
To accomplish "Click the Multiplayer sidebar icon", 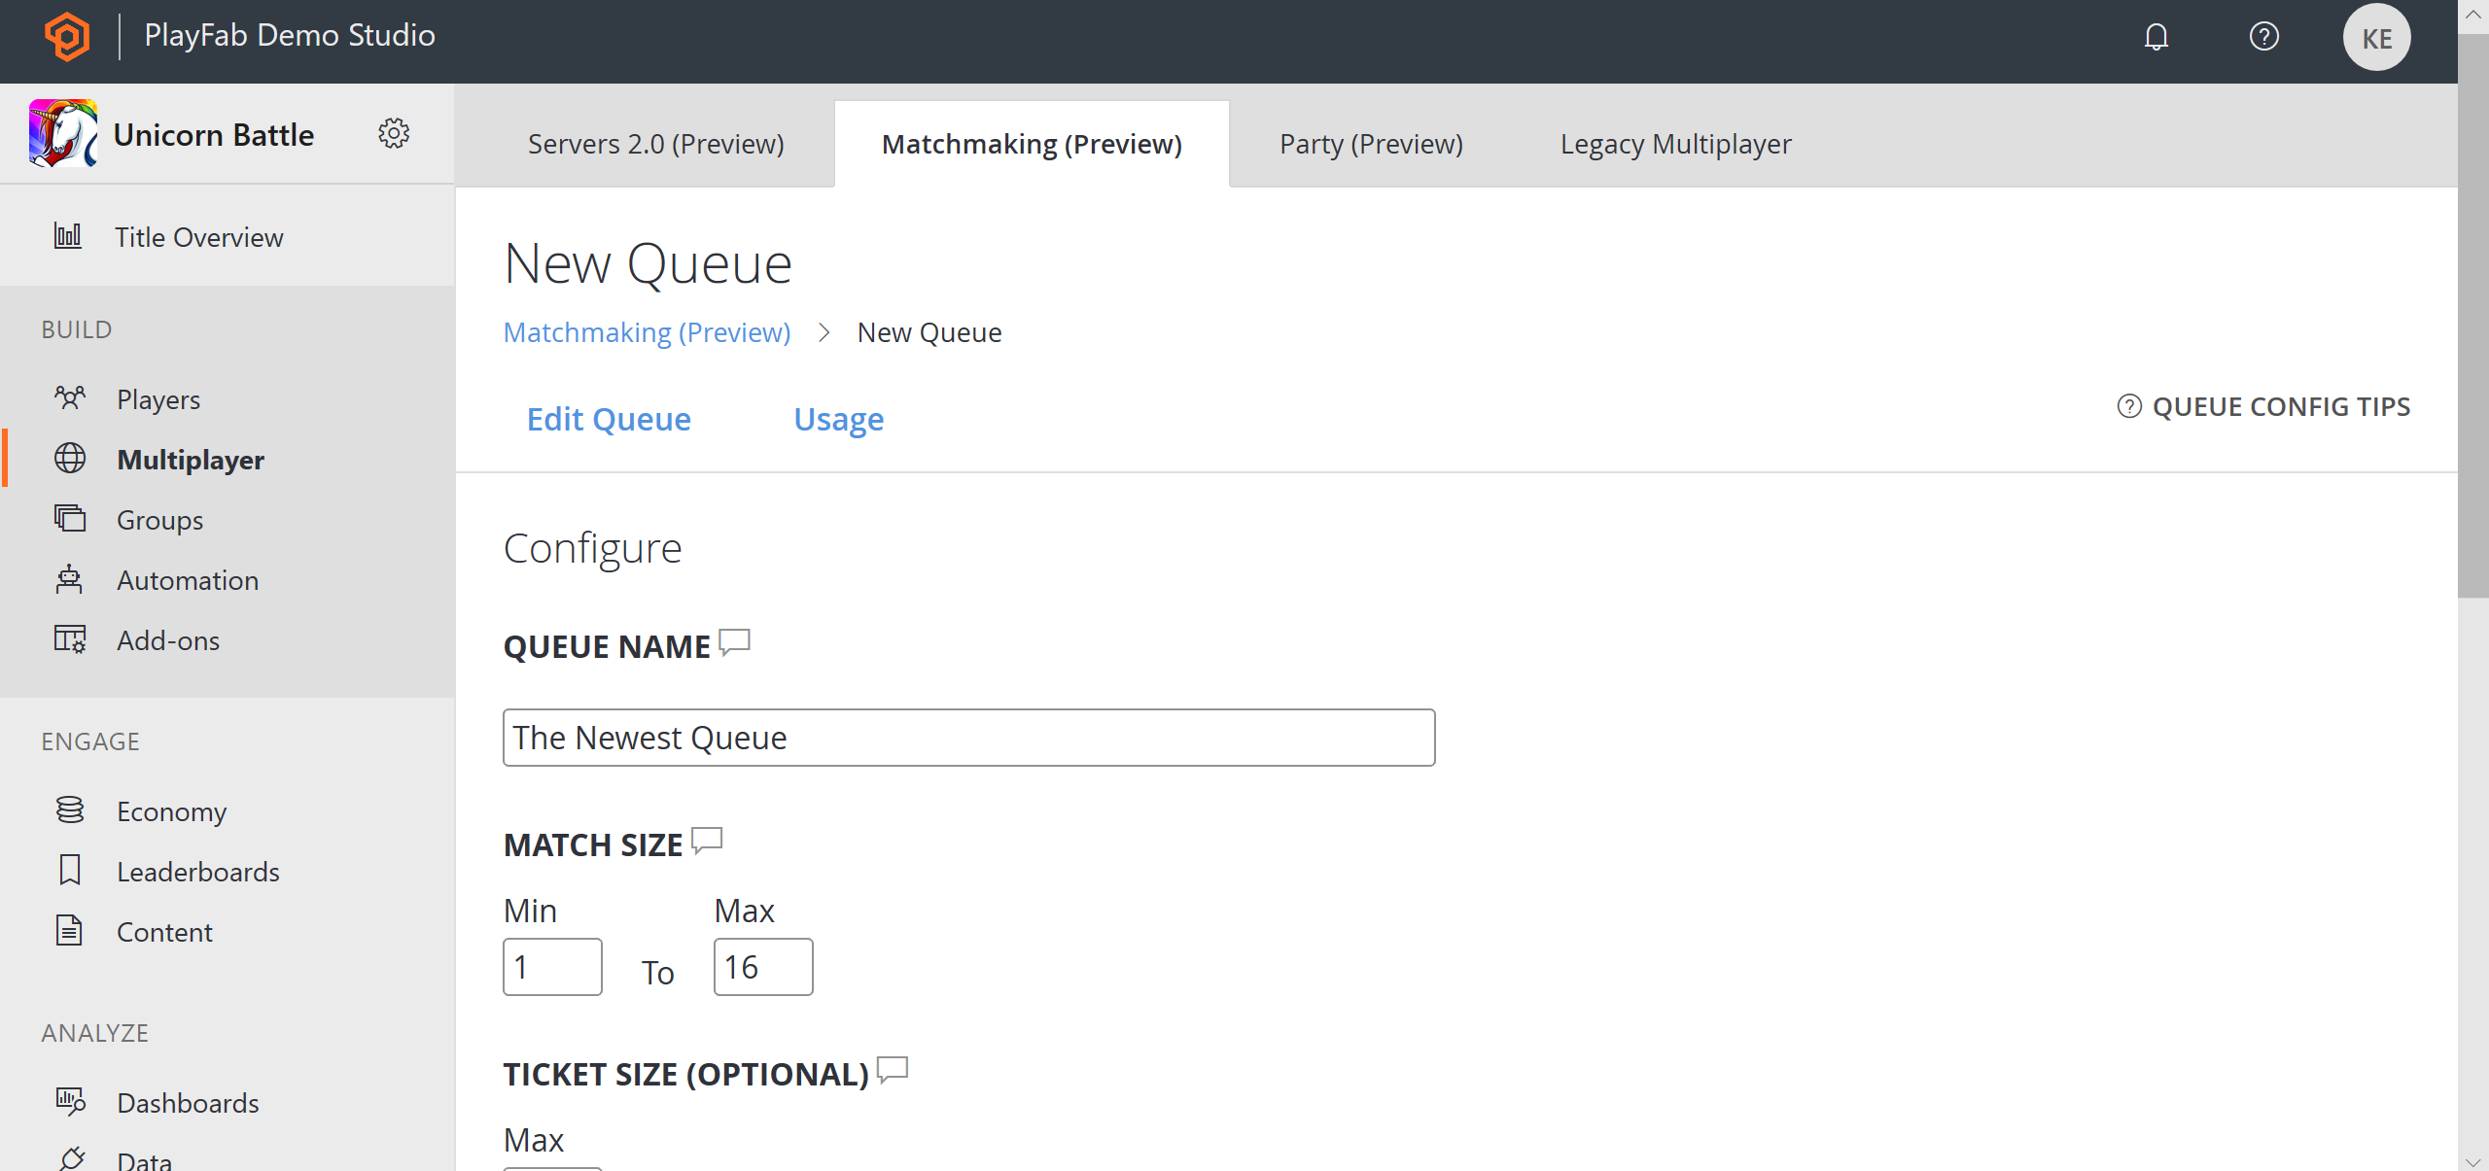I will coord(70,459).
